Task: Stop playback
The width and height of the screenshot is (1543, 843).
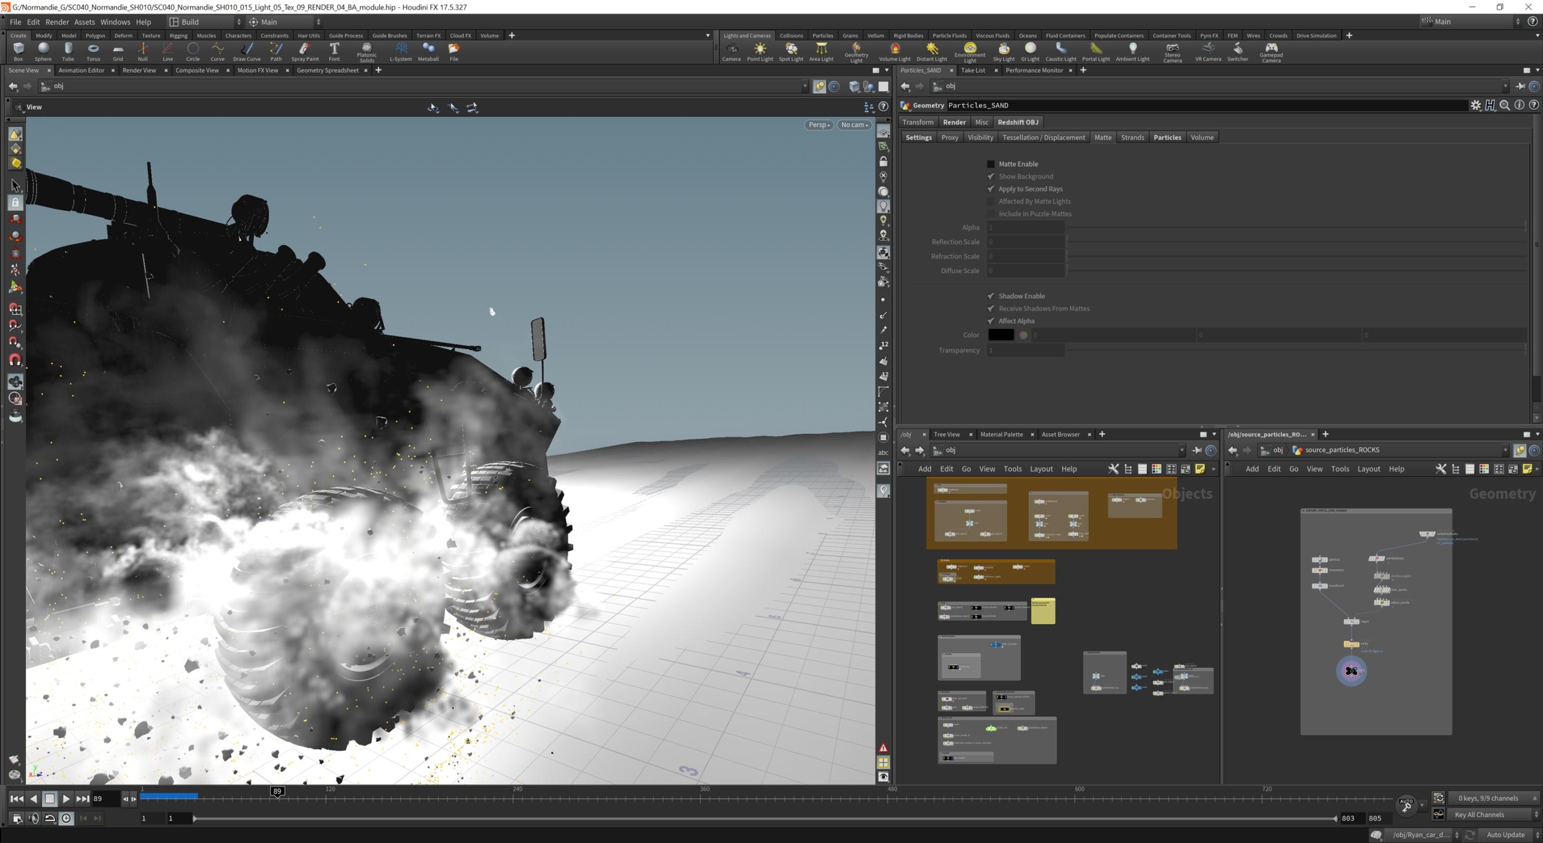Action: click(50, 798)
